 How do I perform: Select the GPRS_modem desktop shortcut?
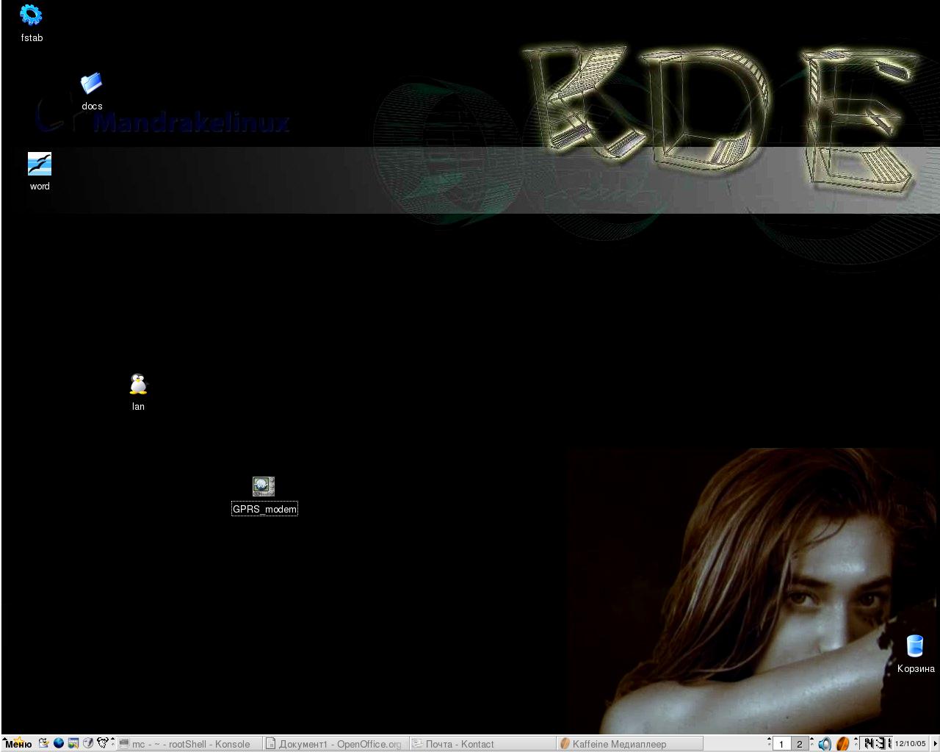point(264,487)
